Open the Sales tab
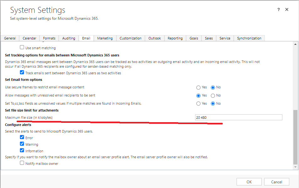Image resolution: width=299 pixels, height=188 pixels. point(209,38)
